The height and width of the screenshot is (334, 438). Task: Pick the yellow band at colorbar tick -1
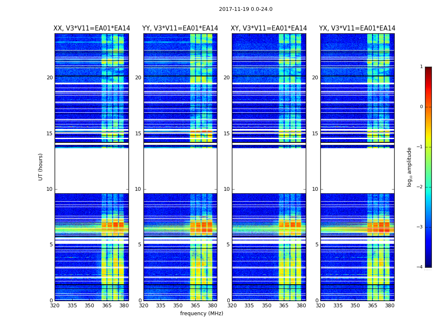click(428, 147)
